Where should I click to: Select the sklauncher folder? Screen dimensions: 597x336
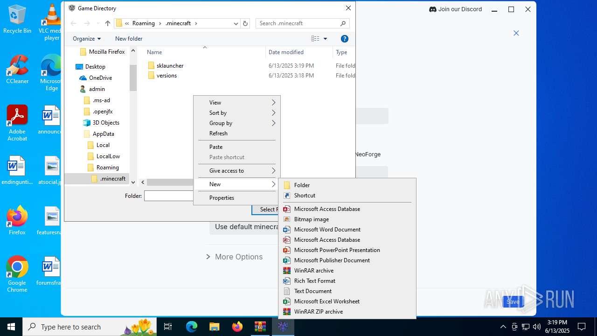tap(170, 66)
